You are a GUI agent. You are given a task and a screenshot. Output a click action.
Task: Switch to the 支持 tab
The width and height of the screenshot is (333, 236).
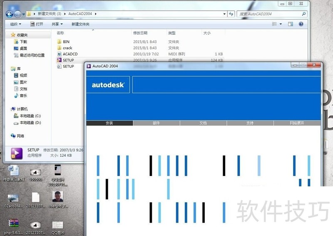(250, 123)
